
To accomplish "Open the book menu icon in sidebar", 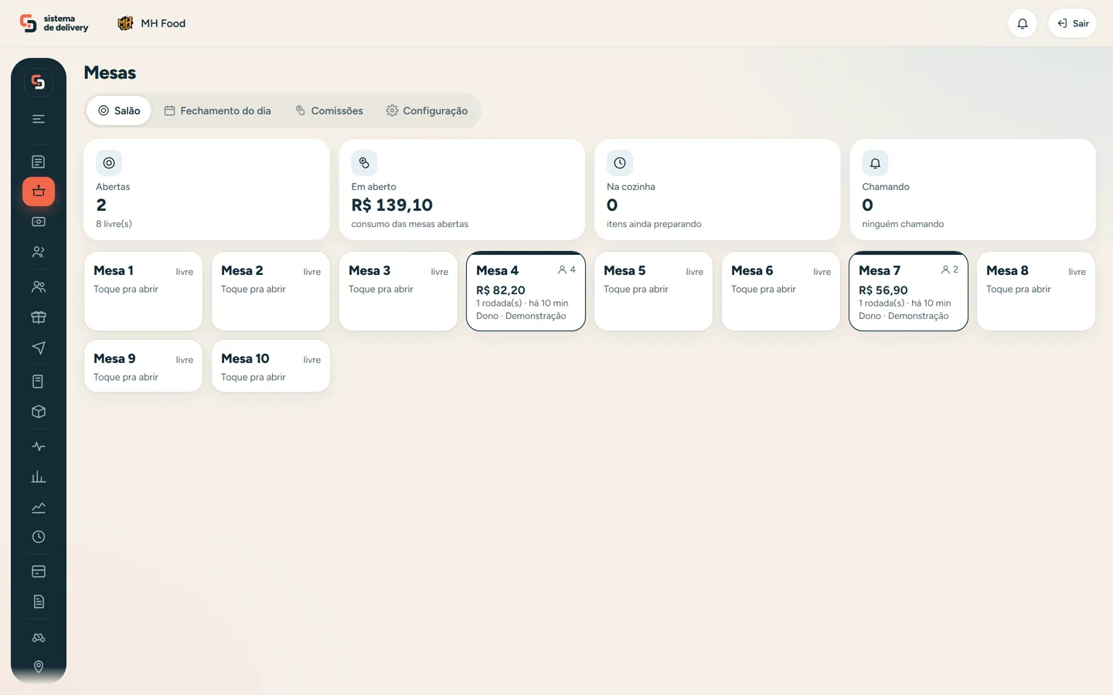I will [39, 381].
